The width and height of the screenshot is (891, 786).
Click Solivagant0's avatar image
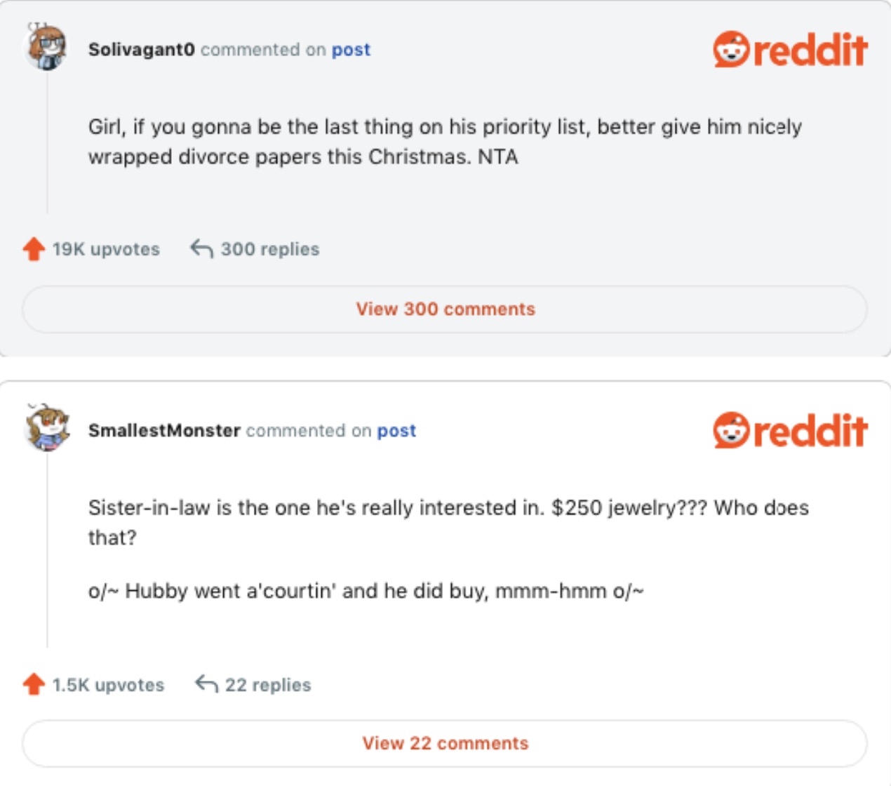[46, 48]
